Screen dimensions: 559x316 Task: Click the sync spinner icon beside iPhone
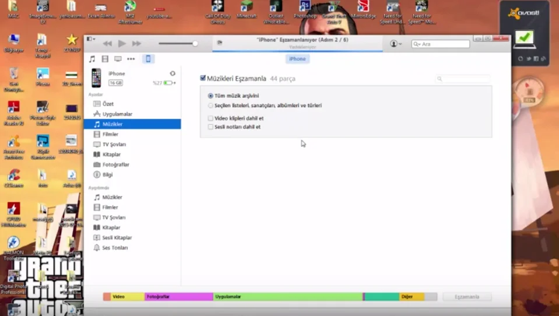173,73
